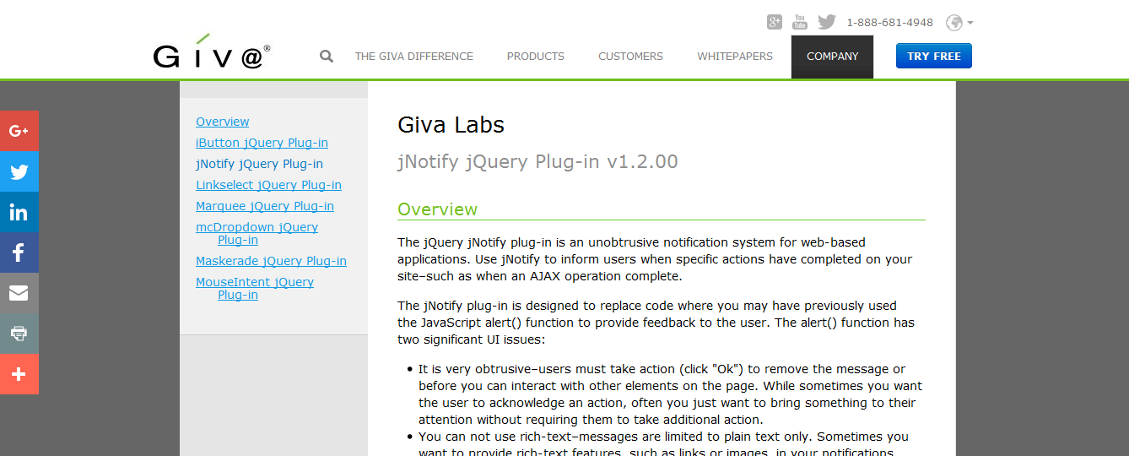The height and width of the screenshot is (456, 1129).
Task: Share on LinkedIn from the side bar
Action: coord(19,213)
